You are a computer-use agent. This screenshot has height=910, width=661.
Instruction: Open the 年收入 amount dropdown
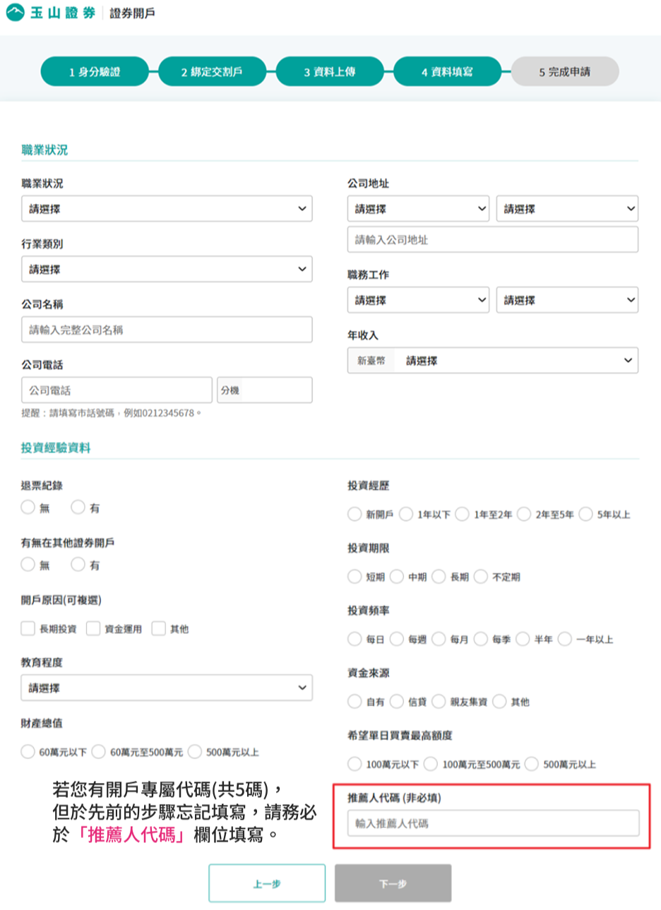(516, 360)
